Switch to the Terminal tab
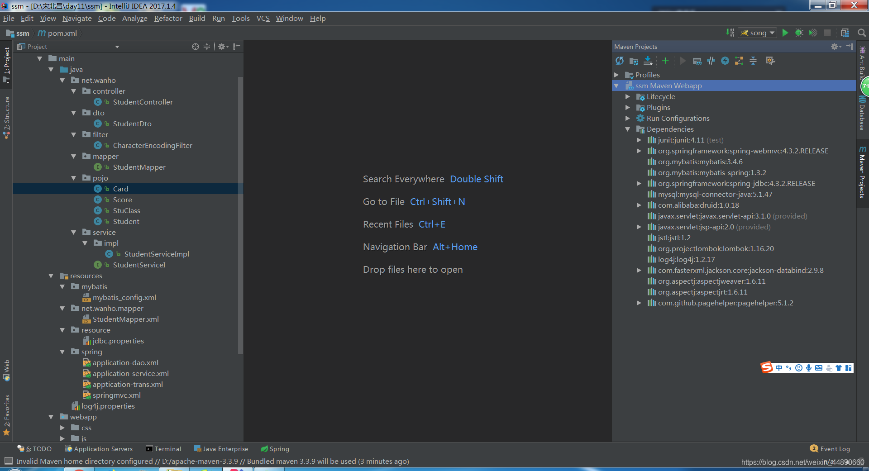Image resolution: width=869 pixels, height=471 pixels. (x=163, y=449)
